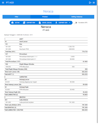Click the value -484.000
98x131 pixels.
point(71,49)
